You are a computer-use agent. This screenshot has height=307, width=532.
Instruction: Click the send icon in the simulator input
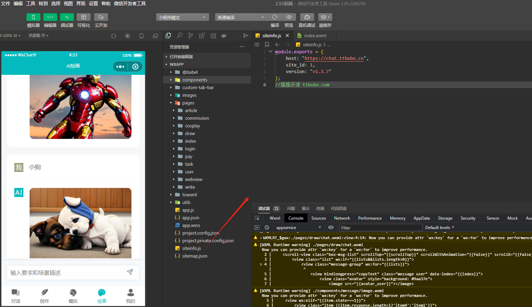click(130, 272)
